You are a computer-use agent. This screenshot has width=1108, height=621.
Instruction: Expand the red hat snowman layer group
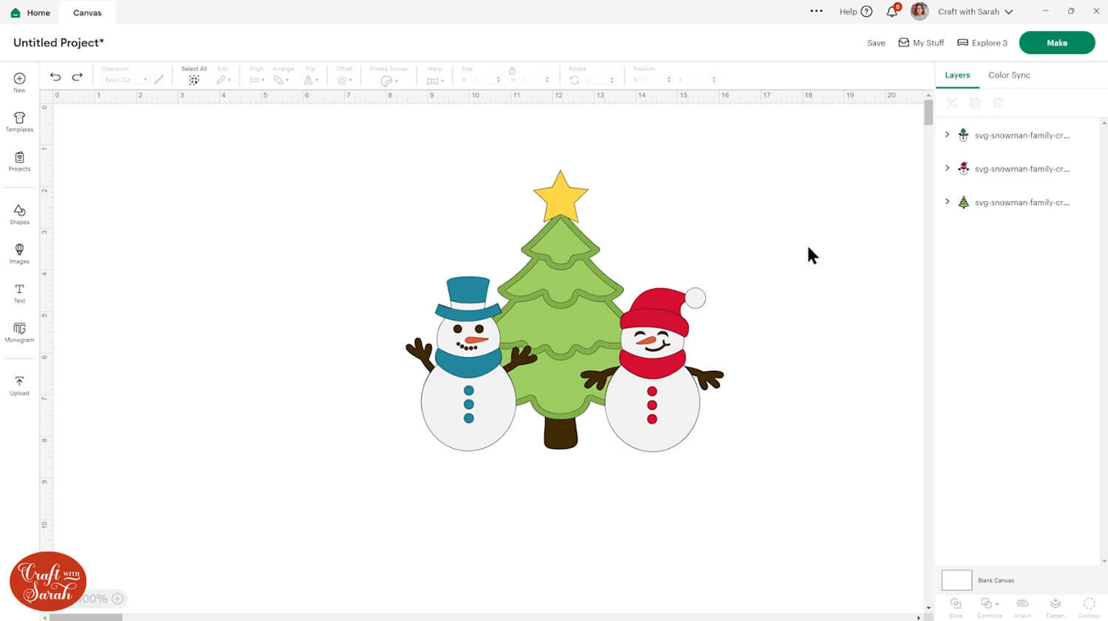click(947, 168)
